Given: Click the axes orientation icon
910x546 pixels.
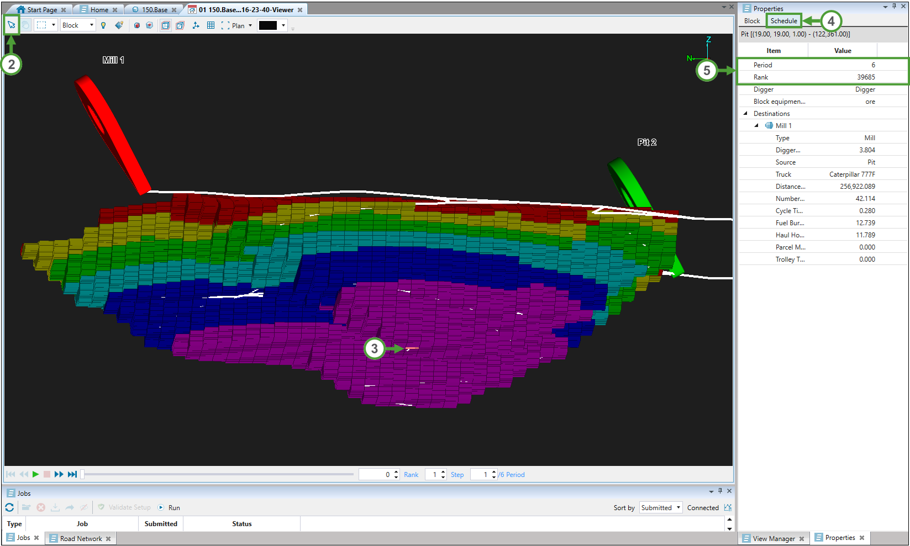Looking at the screenshot, I should click(x=196, y=25).
